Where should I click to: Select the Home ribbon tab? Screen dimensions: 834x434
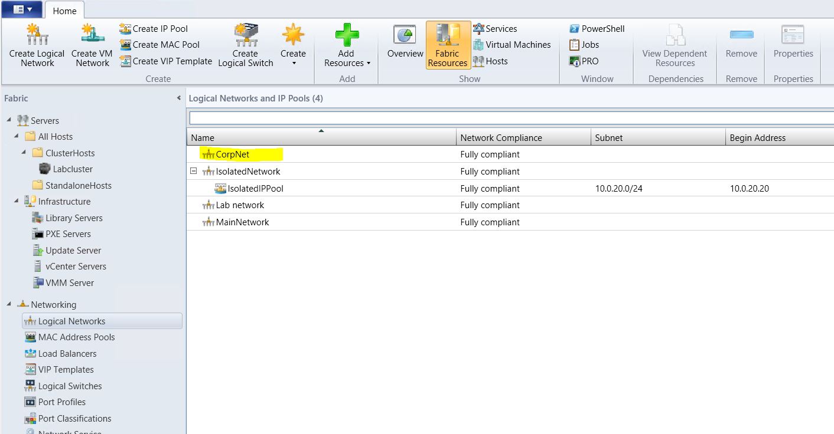pyautogui.click(x=64, y=11)
